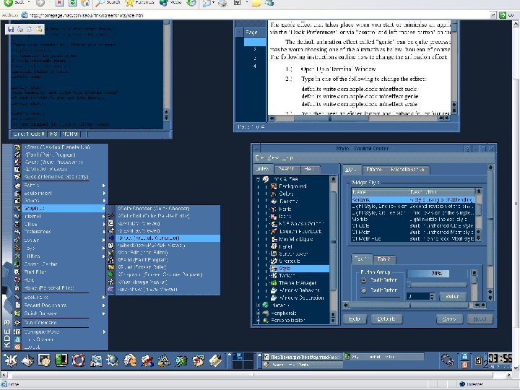Viewport: 520px width, 390px height.
Task: Switch to the Miscellaneous tab
Action: 407,170
